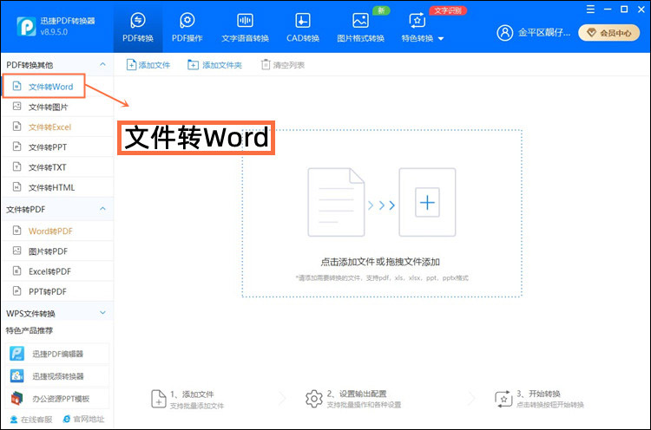Screen dimensions: 651x430
Task: Open the hamburger main menu
Action: [590, 10]
